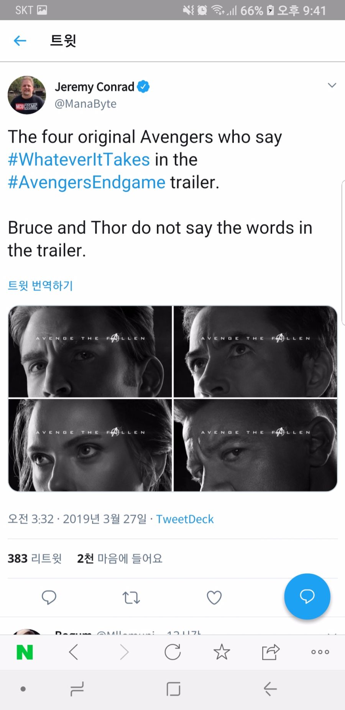Open the TweetDeck source link
345x710 pixels.
coord(185,519)
